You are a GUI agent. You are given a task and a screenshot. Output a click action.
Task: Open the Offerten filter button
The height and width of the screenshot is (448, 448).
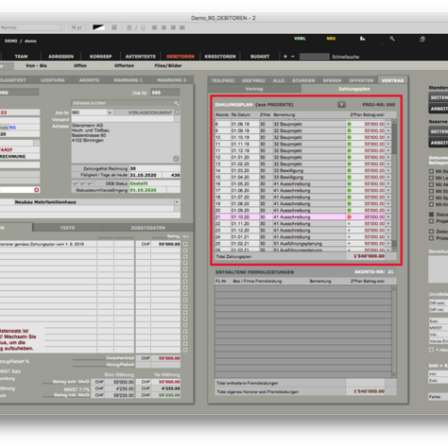click(x=124, y=65)
